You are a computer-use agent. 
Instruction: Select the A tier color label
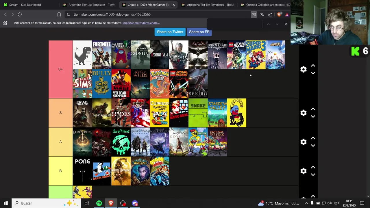click(x=60, y=142)
